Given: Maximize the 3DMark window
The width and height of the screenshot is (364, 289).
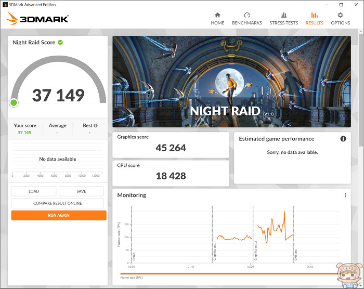Looking at the screenshot, I should click(x=341, y=5).
